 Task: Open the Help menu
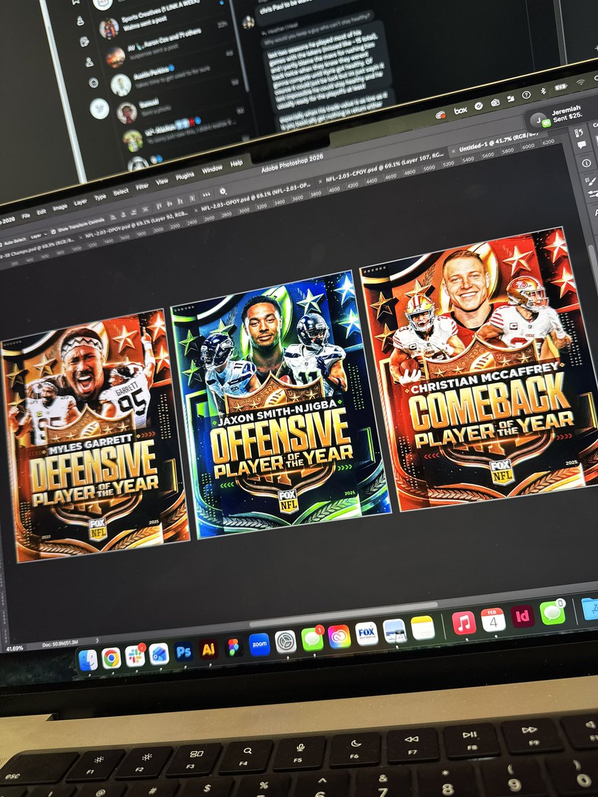[237, 163]
